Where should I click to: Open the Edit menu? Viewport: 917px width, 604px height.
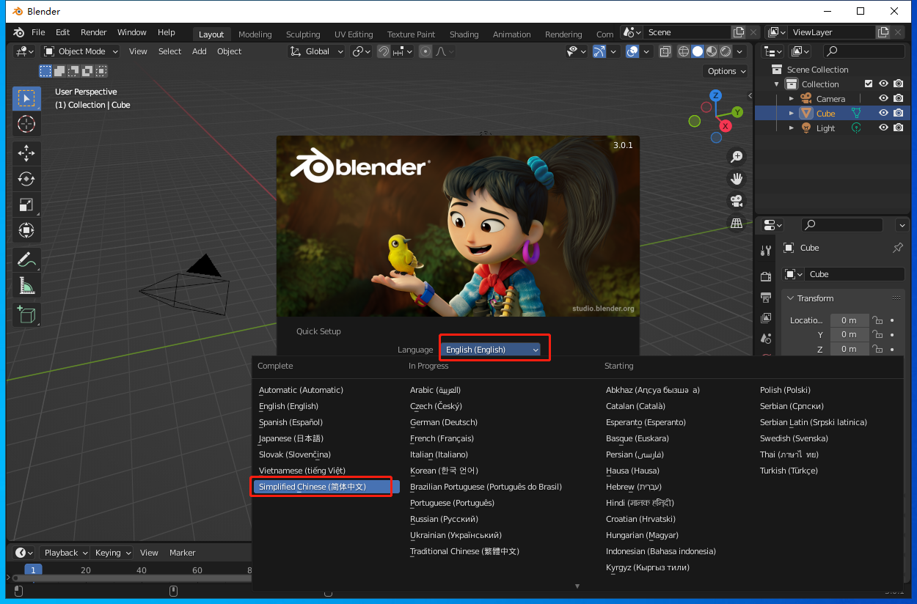click(63, 32)
